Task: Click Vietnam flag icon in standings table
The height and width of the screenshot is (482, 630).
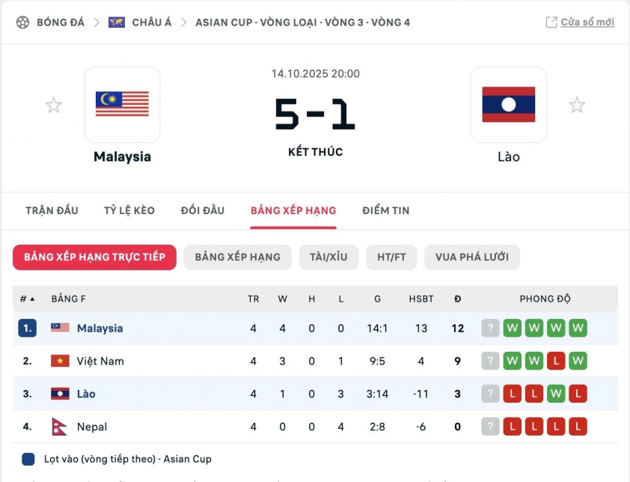Action: pos(60,361)
